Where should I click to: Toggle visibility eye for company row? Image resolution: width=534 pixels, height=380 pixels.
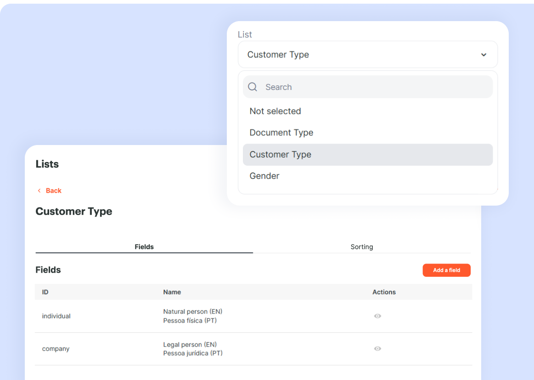click(377, 349)
